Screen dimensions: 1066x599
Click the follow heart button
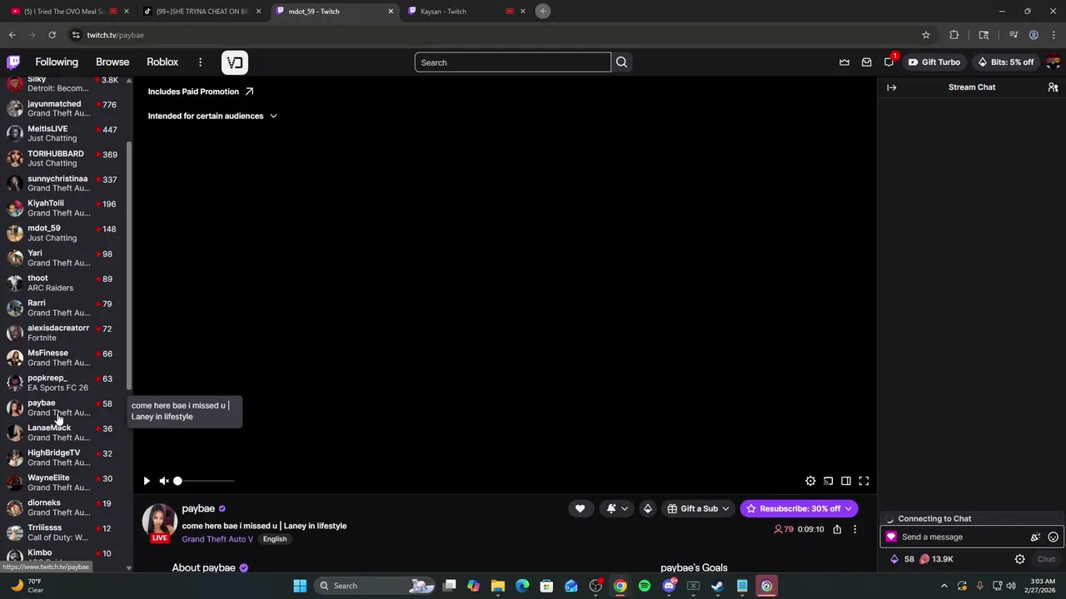click(580, 508)
